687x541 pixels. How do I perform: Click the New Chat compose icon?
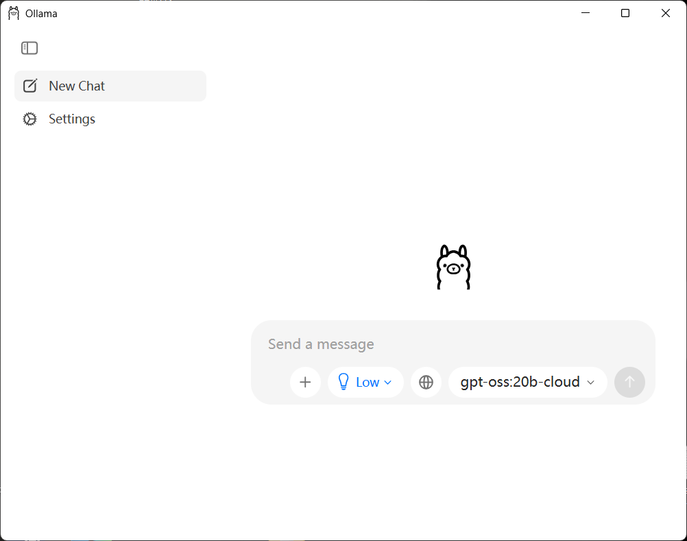click(30, 86)
